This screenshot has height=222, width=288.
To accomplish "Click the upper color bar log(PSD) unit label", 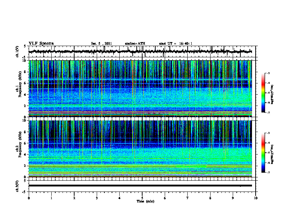I will tap(272, 94).
